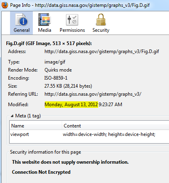Sort by the Name column header
Screen dimensions: 169x183
tap(36, 126)
